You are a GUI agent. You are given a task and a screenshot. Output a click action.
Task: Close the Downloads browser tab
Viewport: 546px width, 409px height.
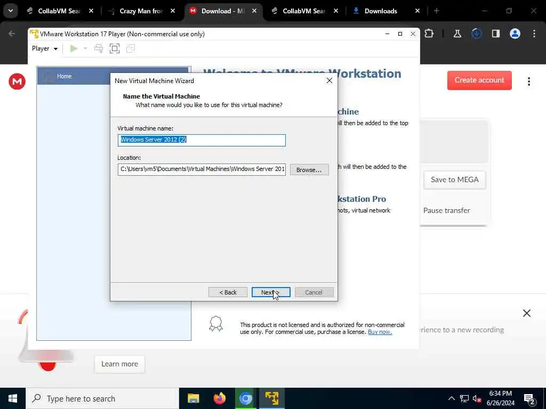pyautogui.click(x=417, y=11)
